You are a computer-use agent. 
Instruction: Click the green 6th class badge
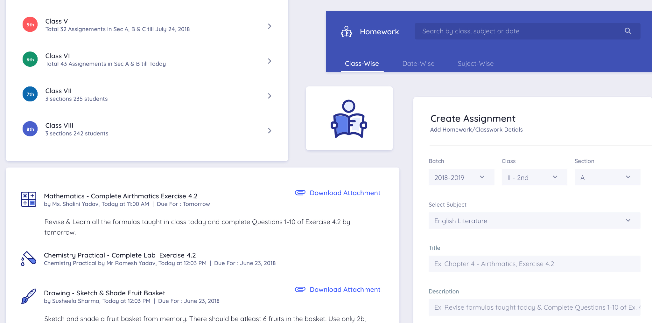[x=30, y=59]
